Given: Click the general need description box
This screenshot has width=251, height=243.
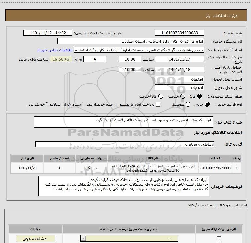Looking at the screenshot, I should (x=124, y=122).
